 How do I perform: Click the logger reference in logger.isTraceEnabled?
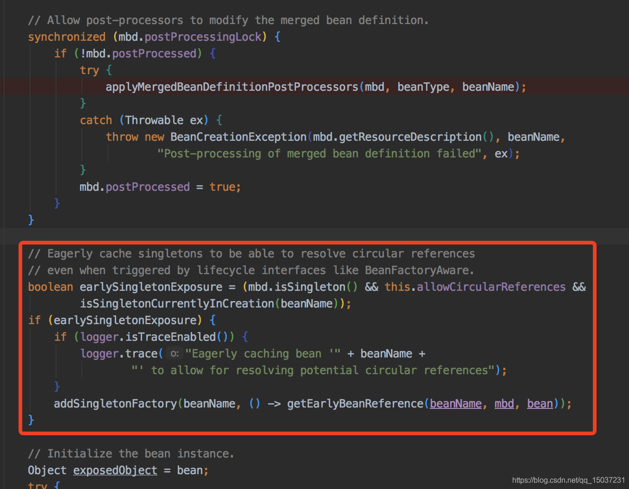point(99,337)
